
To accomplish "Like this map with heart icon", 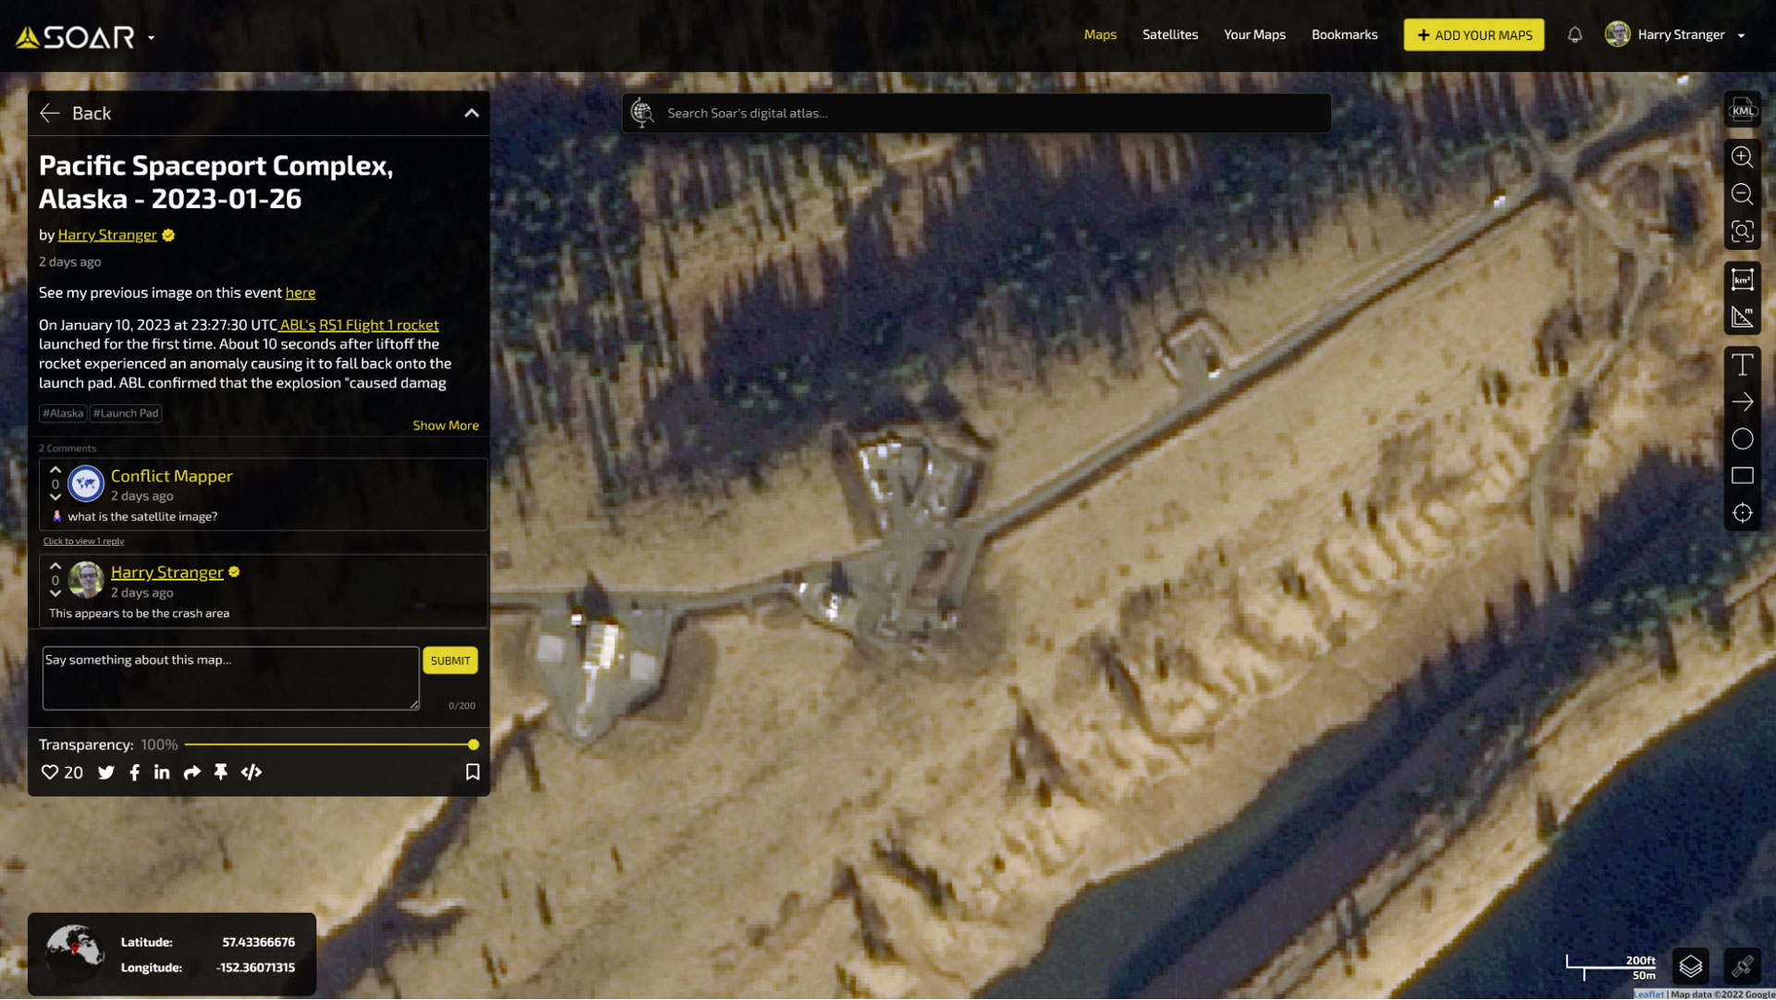I will [50, 772].
